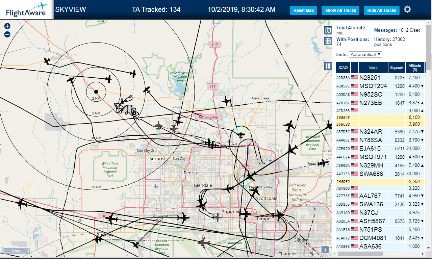Screen dimensions: 432x259
Task: Select the N324AR aircraft row
Action: pyautogui.click(x=380, y=131)
